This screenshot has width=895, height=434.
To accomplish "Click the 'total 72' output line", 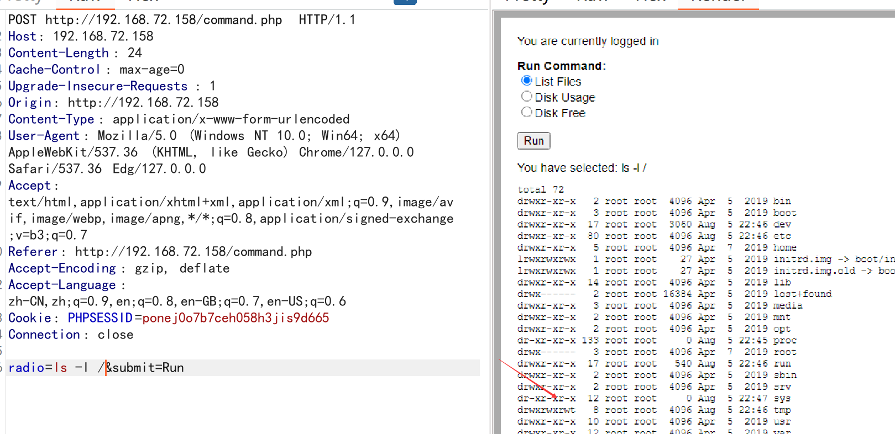I will click(541, 189).
